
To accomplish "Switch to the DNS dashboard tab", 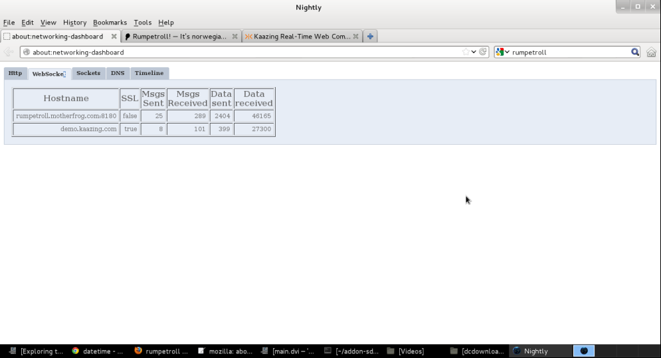I will (x=118, y=73).
